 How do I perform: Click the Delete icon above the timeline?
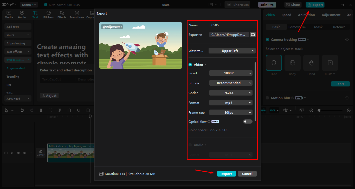click(x=69, y=110)
